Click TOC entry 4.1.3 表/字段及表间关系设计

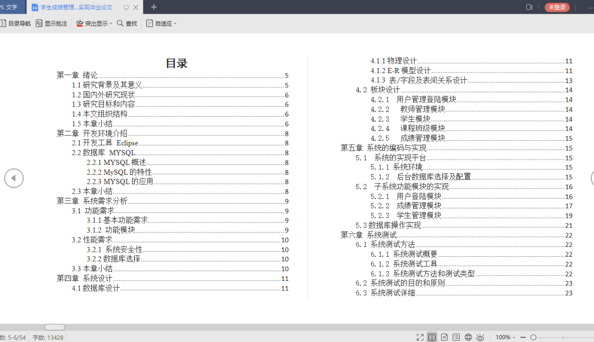(x=471, y=80)
